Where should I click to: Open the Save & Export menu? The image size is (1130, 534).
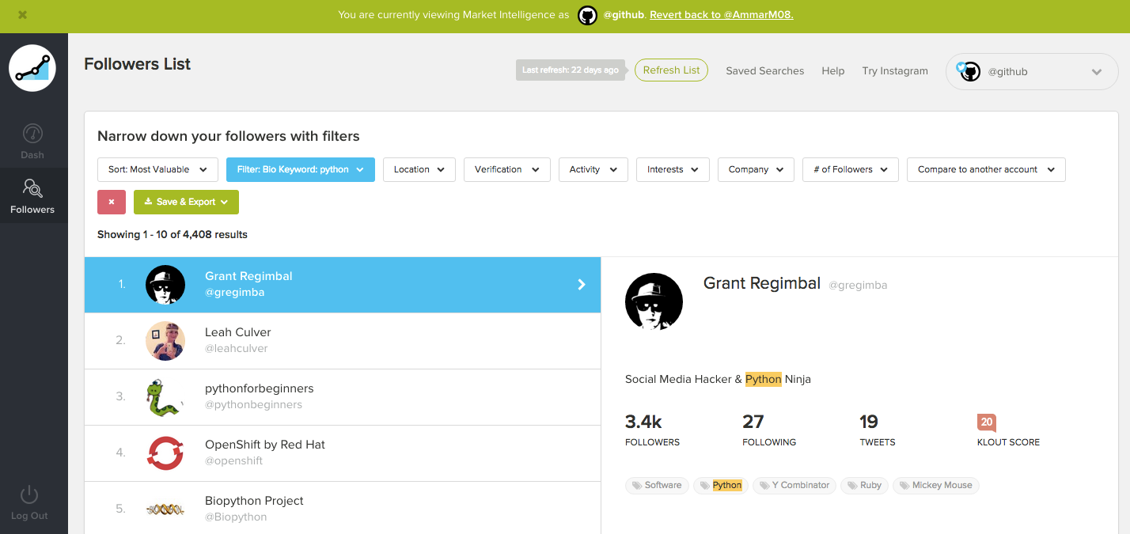pyautogui.click(x=186, y=202)
